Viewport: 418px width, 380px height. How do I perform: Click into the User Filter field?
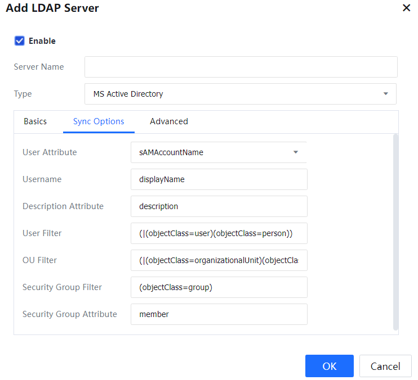(x=219, y=233)
